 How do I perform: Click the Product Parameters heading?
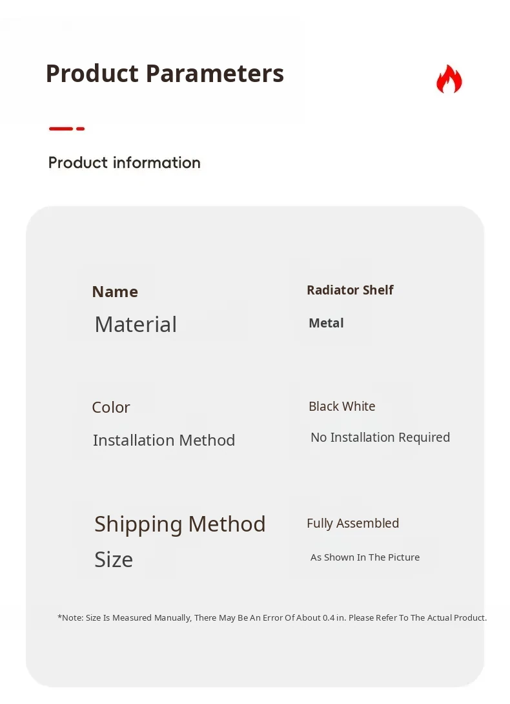tap(165, 74)
